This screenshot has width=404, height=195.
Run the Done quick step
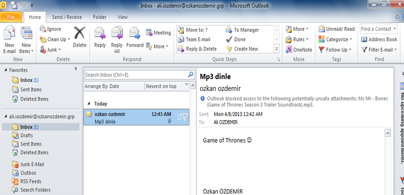tap(236, 40)
